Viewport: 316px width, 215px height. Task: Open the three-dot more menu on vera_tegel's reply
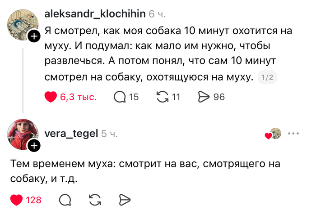(293, 133)
